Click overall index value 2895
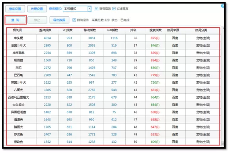Screen dimensions: 230x153 coord(47,46)
